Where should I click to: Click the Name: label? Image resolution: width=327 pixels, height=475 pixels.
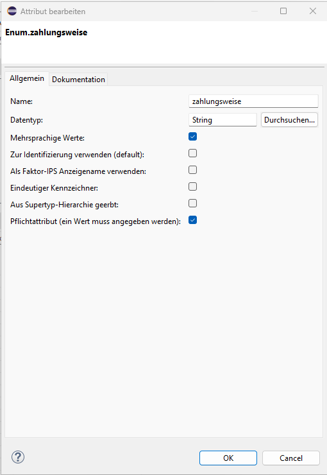21,101
